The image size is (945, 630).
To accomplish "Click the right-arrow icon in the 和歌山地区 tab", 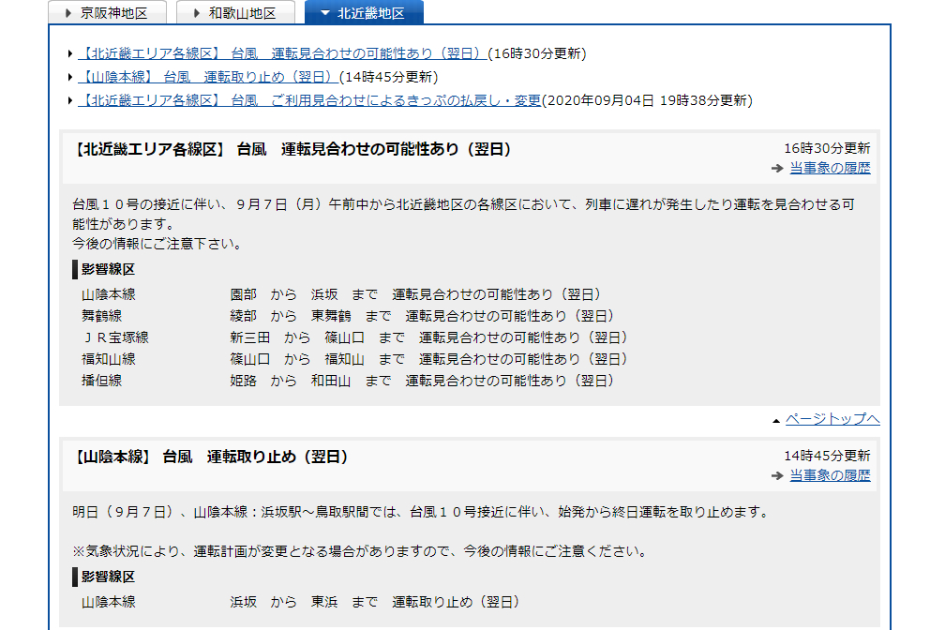I will (196, 13).
